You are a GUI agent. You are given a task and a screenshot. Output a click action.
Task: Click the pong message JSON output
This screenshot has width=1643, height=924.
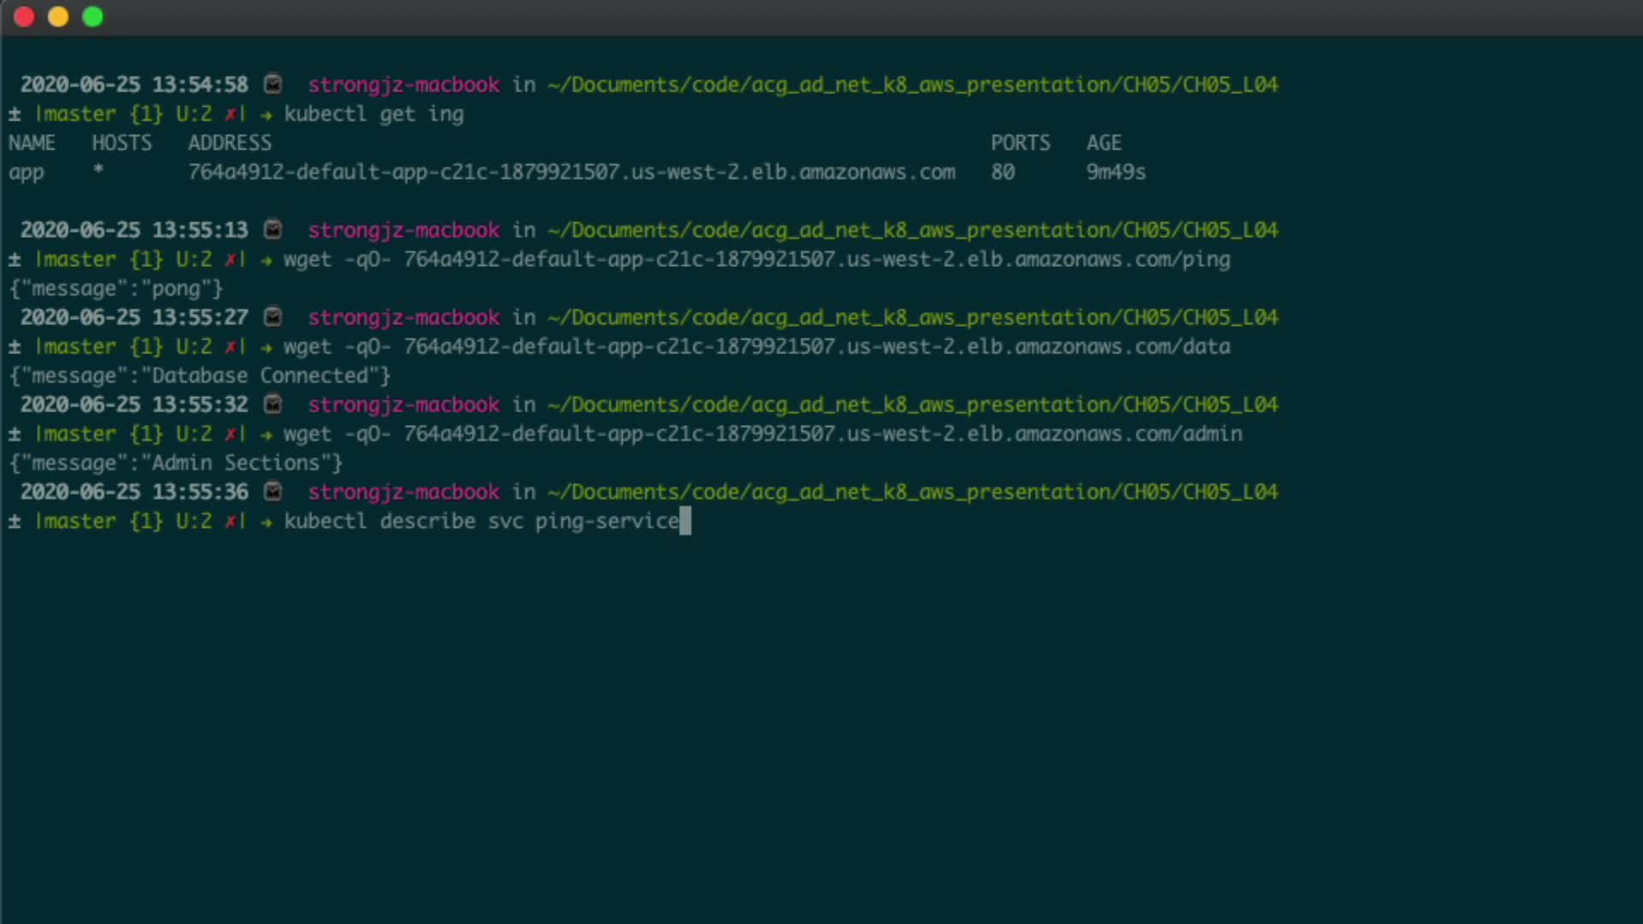[x=116, y=288]
